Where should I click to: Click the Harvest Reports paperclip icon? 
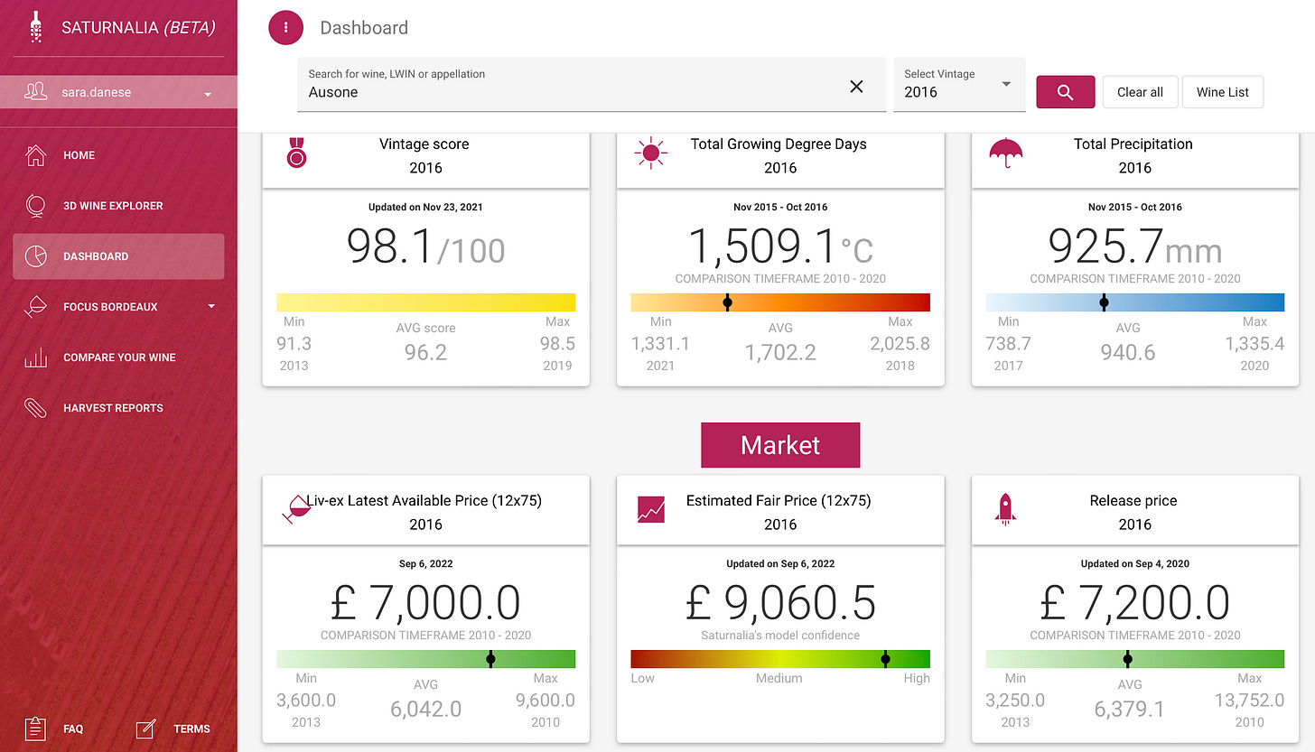(x=35, y=408)
